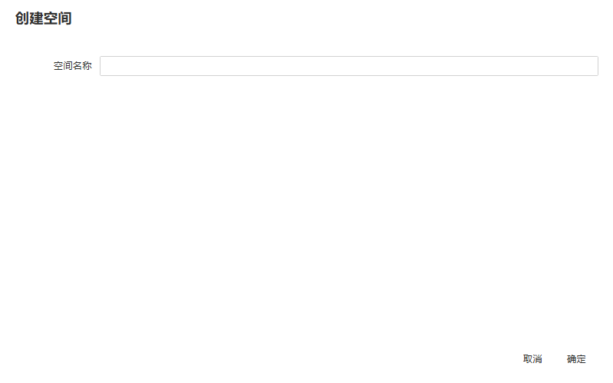The image size is (613, 383).
Task: Choose 取消 at the dialog footer
Action: [x=532, y=358]
